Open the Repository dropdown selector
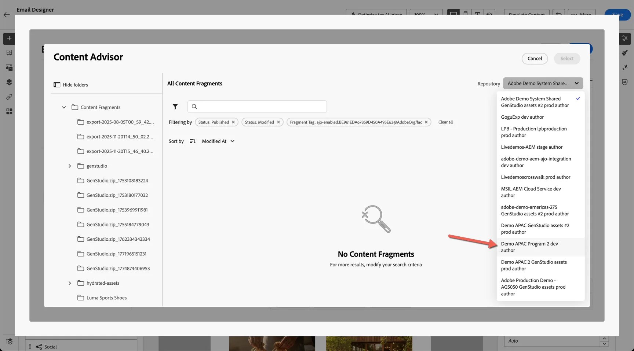Viewport: 634px width, 351px height. tap(543, 83)
